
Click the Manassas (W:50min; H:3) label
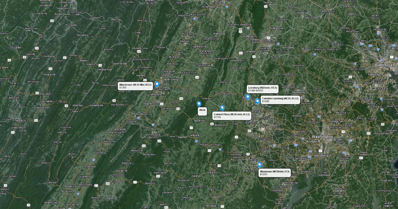pyautogui.click(x=275, y=173)
